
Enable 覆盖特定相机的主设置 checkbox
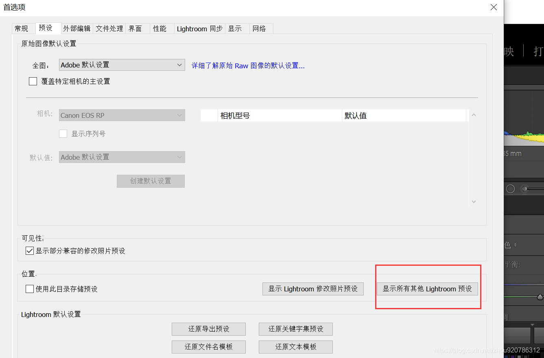click(x=33, y=81)
